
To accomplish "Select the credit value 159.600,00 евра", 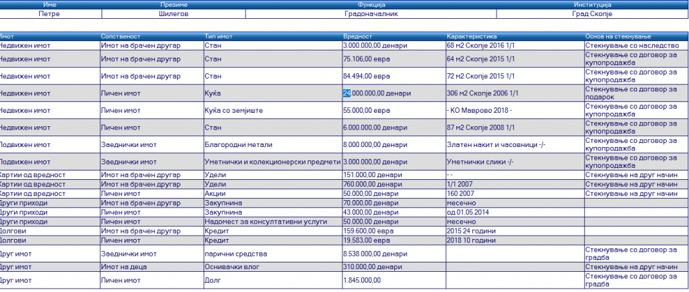I will coord(394,231).
